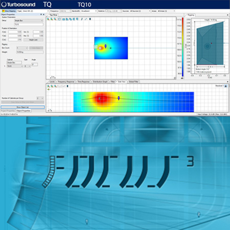This screenshot has width=230, height=230.
Task: Click the lock icon next to Receiver 1
Action: tap(225, 86)
